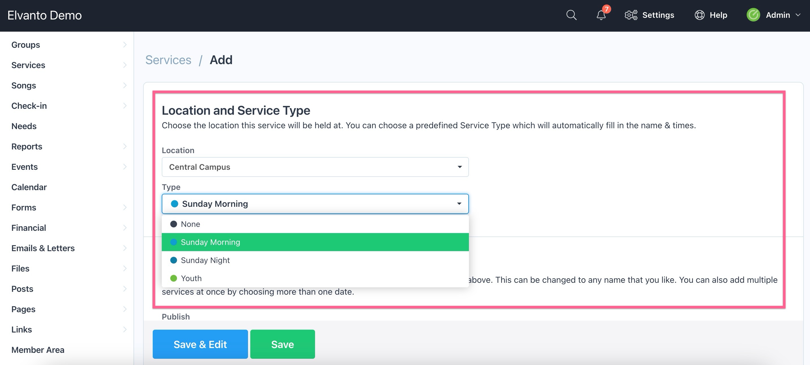This screenshot has width=810, height=365.
Task: Click the Elvanto Demo title
Action: point(45,15)
